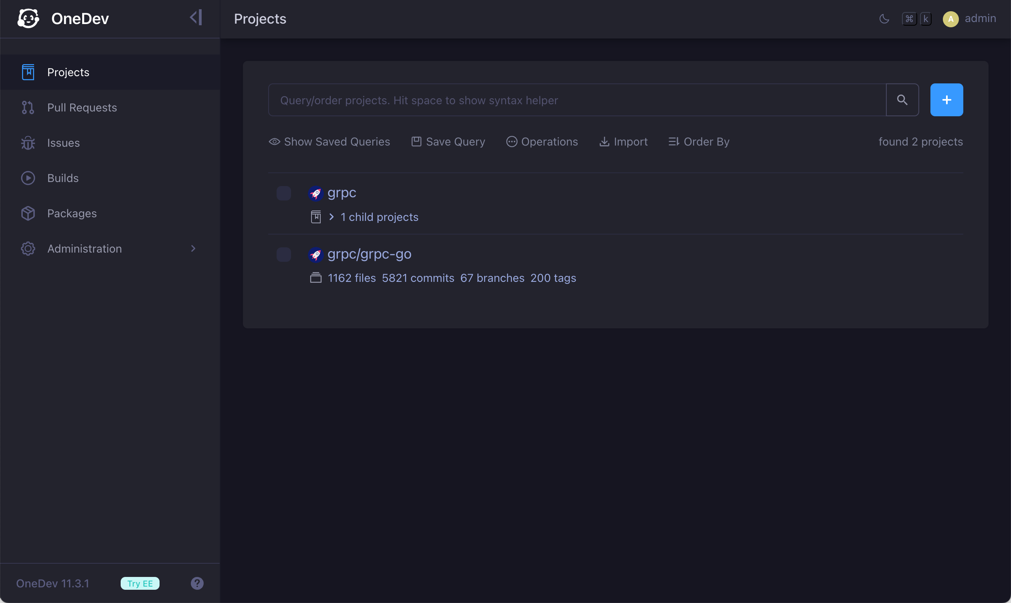Toggle dark mode with the moon icon
Image resolution: width=1011 pixels, height=603 pixels.
[x=884, y=18]
